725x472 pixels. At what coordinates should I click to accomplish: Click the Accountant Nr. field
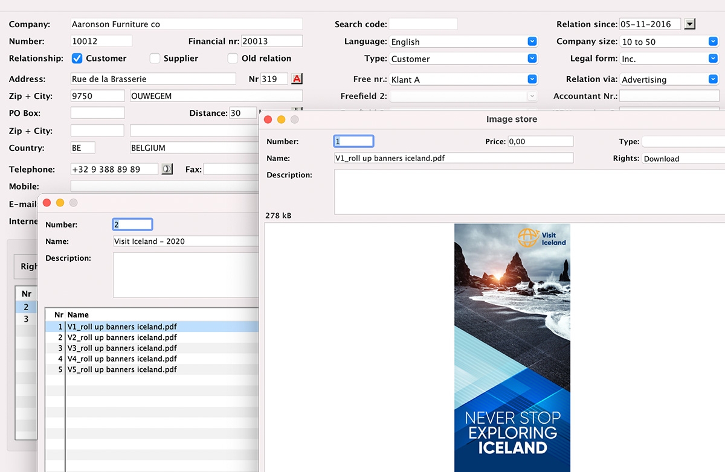pyautogui.click(x=669, y=96)
